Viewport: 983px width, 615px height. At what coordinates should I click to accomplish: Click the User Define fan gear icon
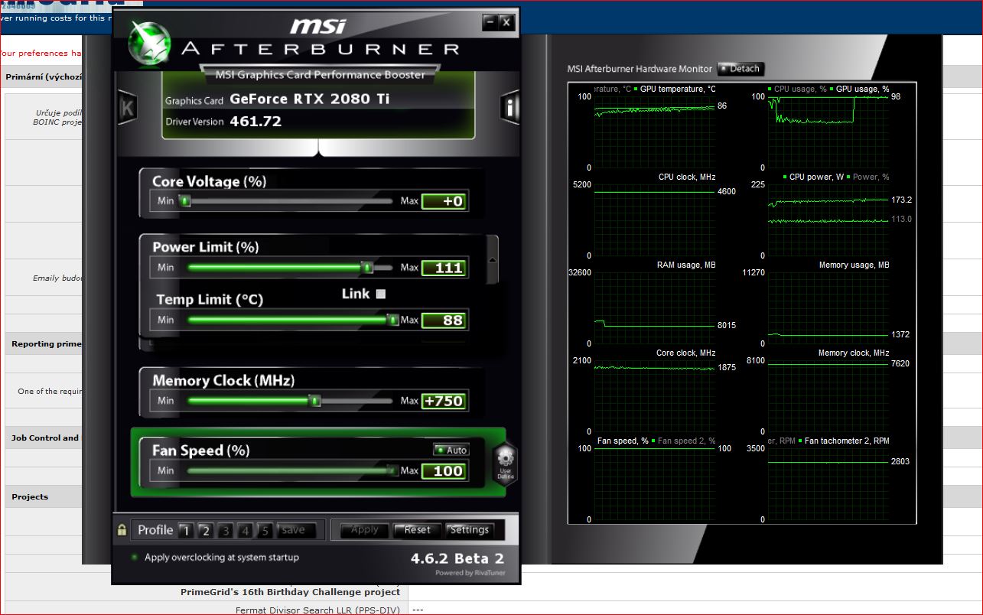point(504,464)
